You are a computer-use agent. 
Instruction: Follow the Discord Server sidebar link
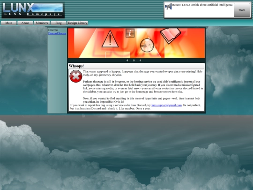point(57,33)
